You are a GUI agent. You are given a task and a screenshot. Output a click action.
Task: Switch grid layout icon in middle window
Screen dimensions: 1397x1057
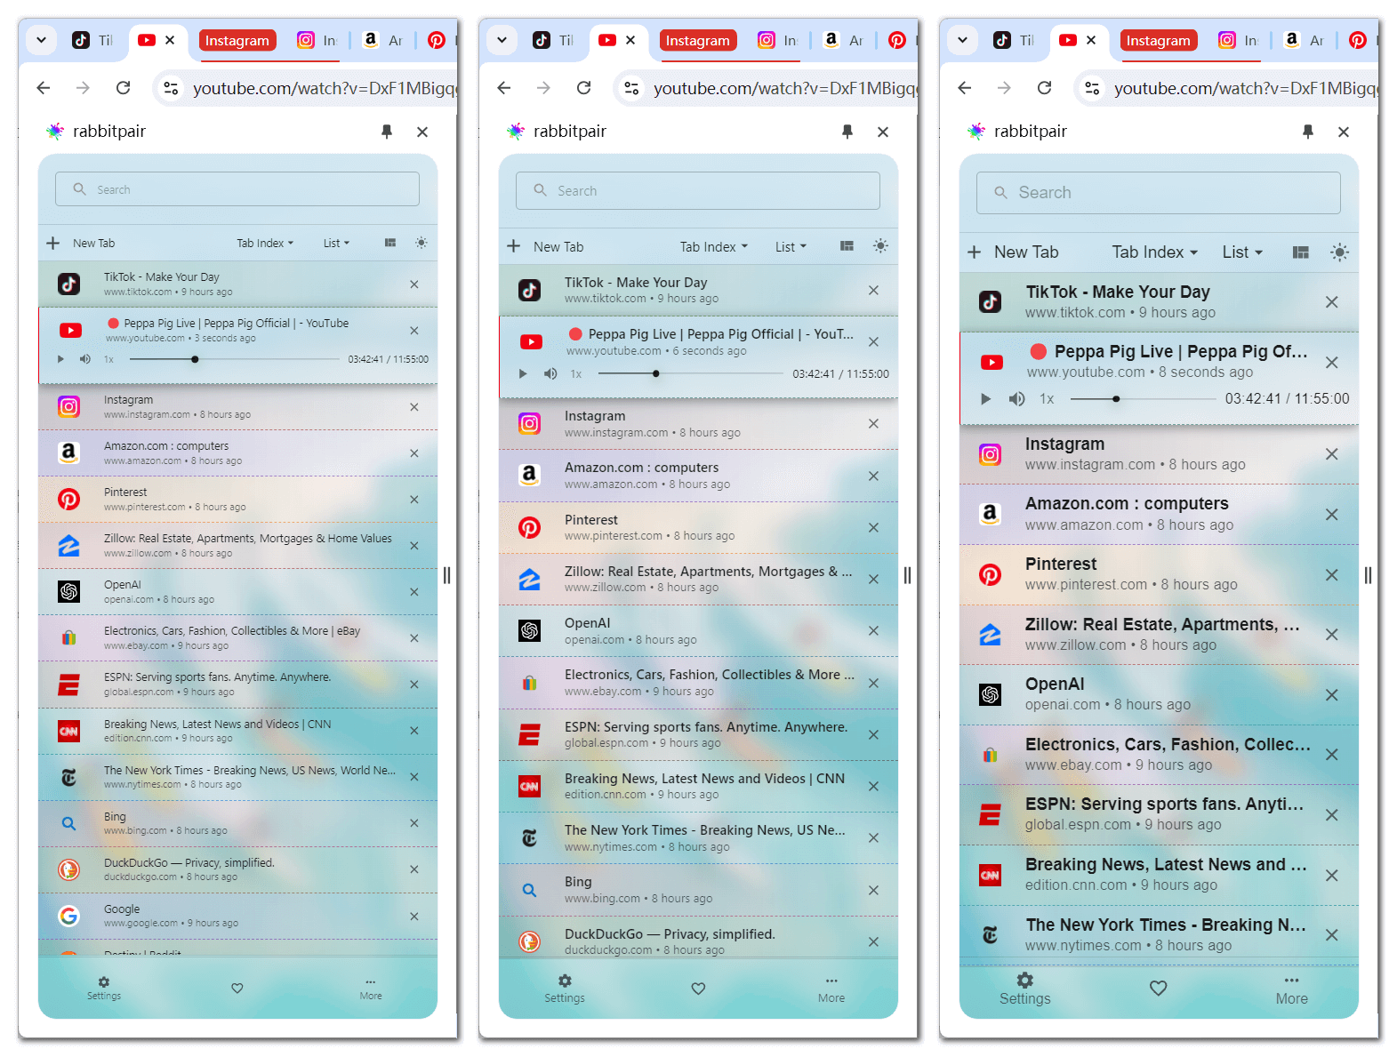(x=847, y=246)
